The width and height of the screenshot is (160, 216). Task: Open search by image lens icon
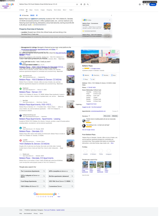pos(84,4)
